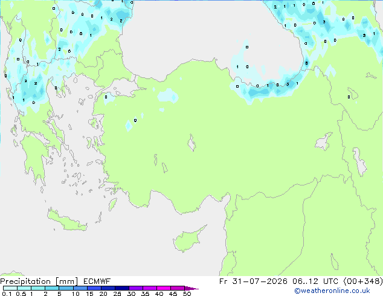This screenshot has width=383, height=296.
Task: Select the 25 to 30 mm legend swatch
Action: click(x=122, y=288)
